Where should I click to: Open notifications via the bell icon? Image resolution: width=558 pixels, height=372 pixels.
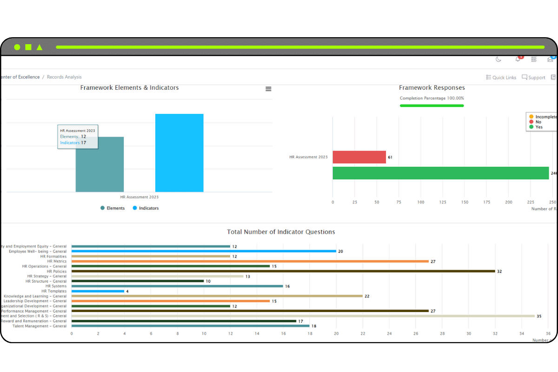click(517, 60)
